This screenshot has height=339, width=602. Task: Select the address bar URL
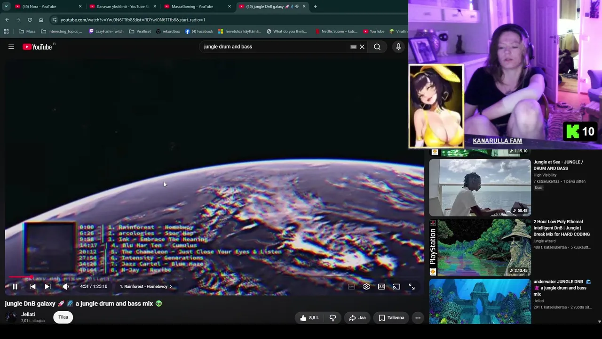[x=133, y=20]
